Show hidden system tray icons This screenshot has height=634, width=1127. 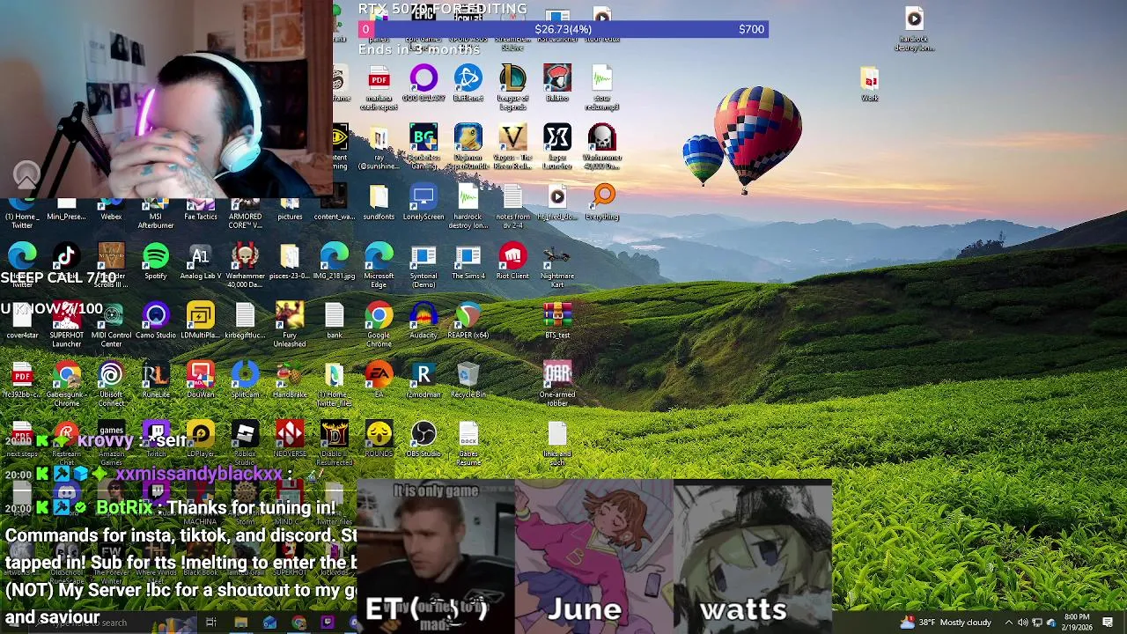[x=1009, y=623]
